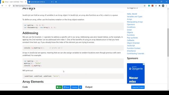Close the javascript jobs in the us tab
Image resolution: width=169 pixels, height=95 pixels.
point(52,2)
